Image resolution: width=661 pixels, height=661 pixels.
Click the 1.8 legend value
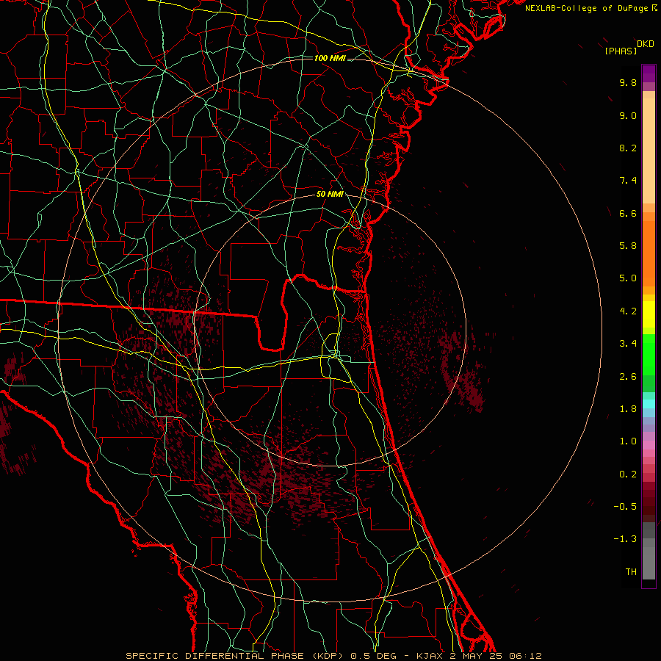click(x=628, y=409)
